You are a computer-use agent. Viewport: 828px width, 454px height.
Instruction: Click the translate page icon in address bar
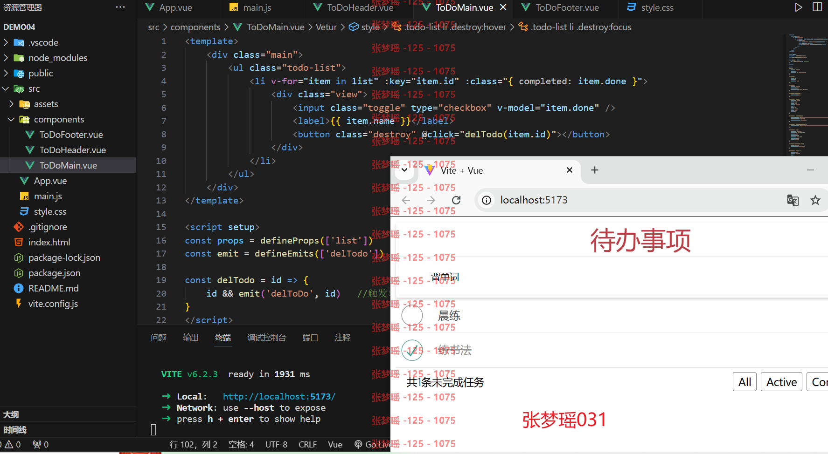[x=793, y=200]
